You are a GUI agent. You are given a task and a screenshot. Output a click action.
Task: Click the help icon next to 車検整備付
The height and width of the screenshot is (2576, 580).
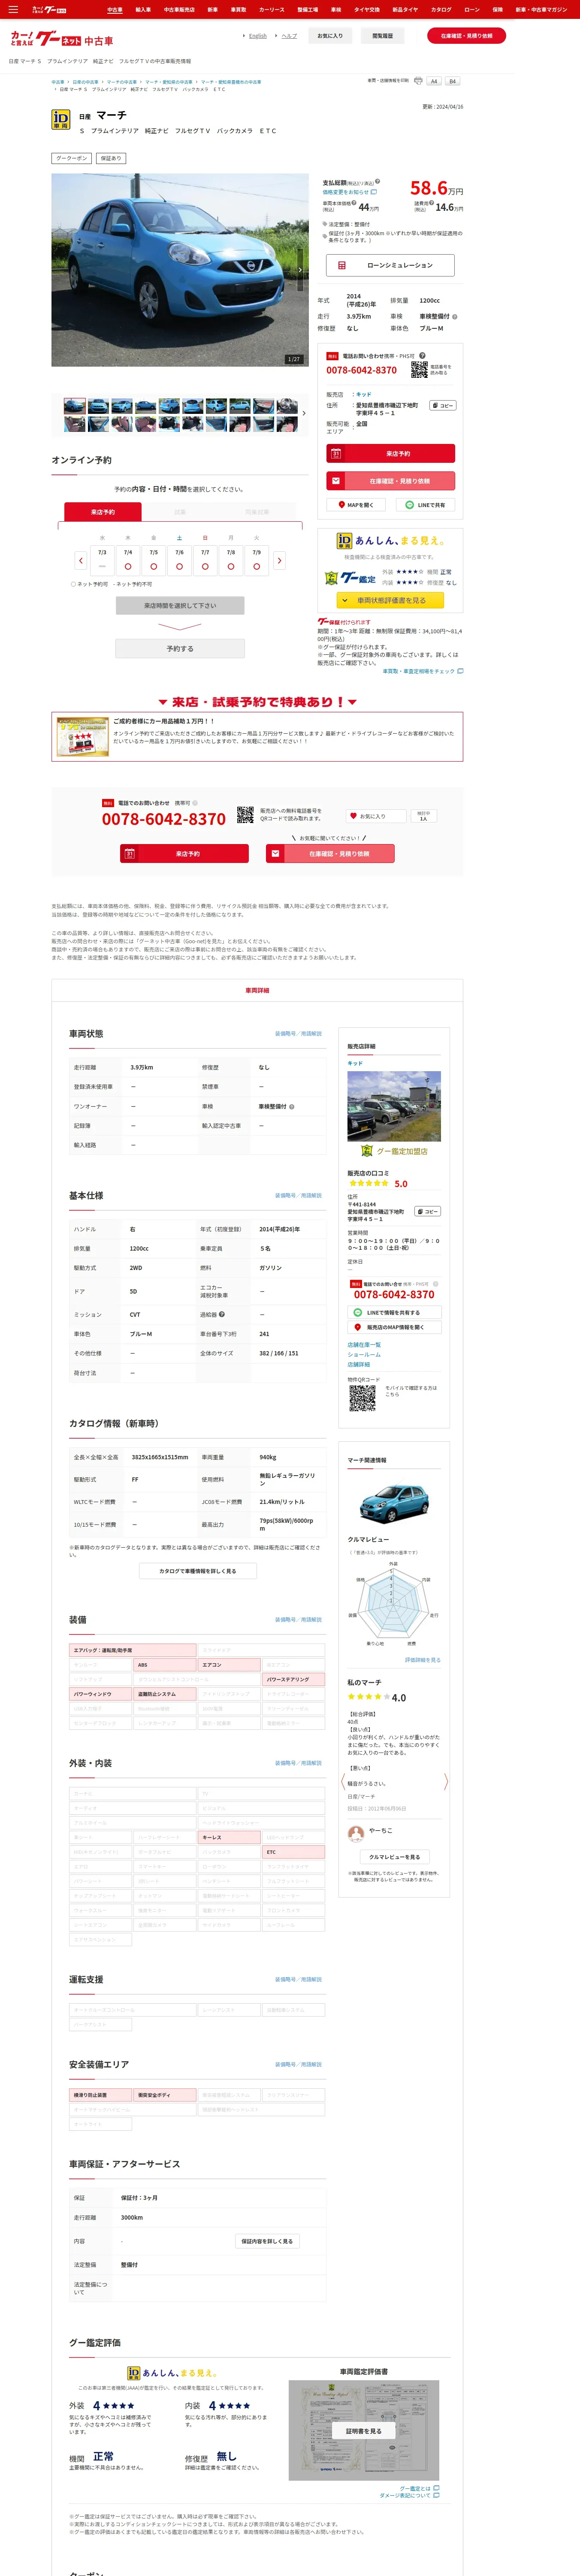click(x=455, y=316)
